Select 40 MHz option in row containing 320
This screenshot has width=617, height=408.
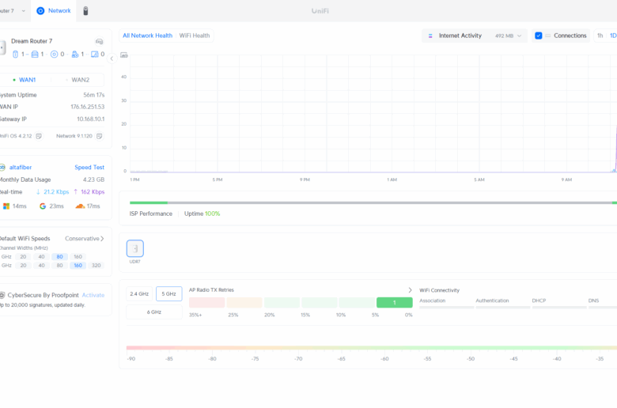tap(41, 265)
